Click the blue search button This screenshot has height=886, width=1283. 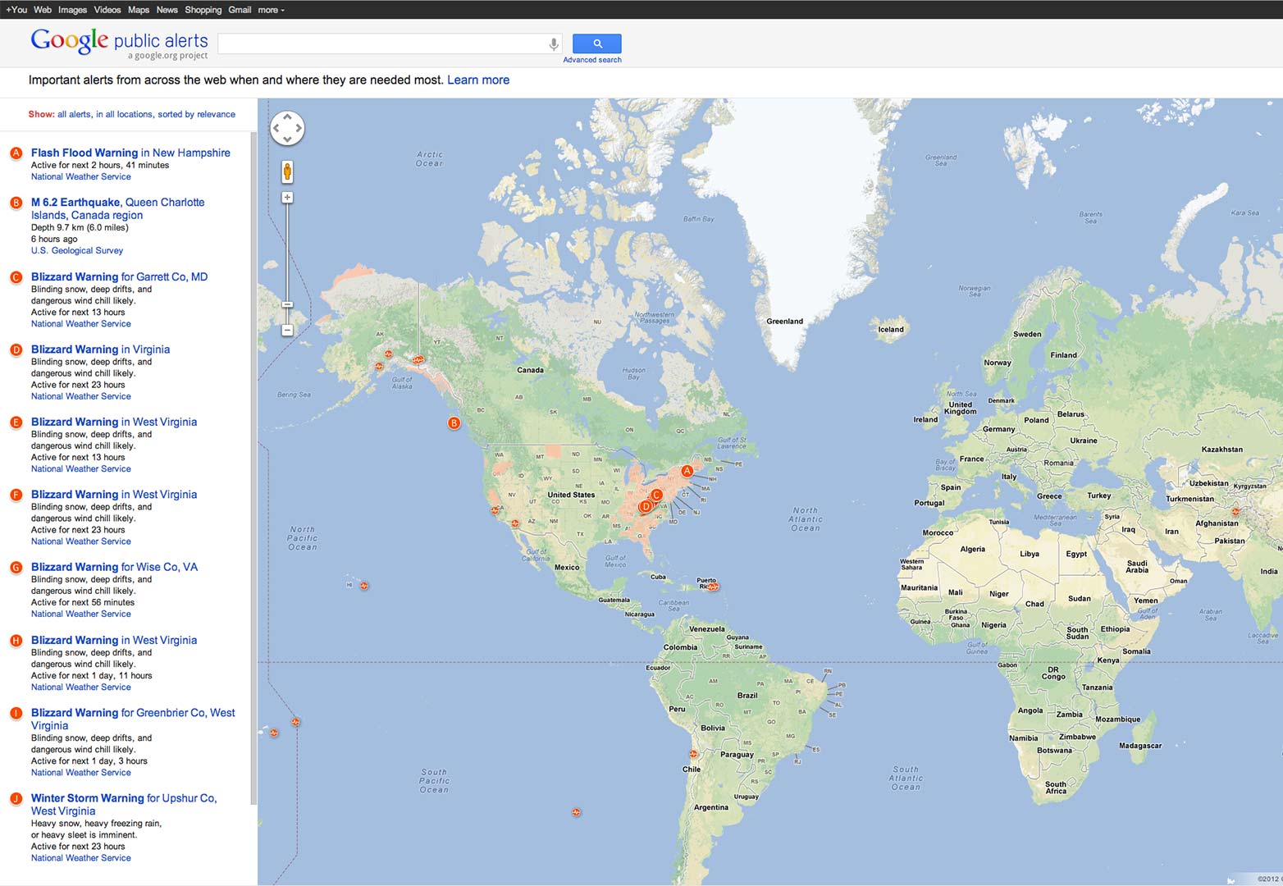pos(596,43)
